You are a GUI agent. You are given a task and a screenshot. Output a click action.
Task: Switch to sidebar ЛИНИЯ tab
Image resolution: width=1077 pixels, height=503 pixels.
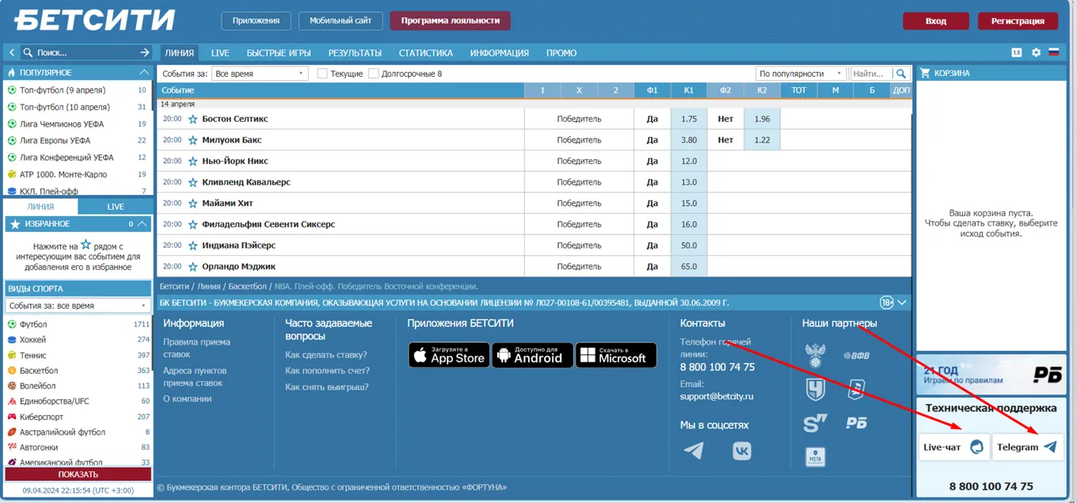pos(41,207)
